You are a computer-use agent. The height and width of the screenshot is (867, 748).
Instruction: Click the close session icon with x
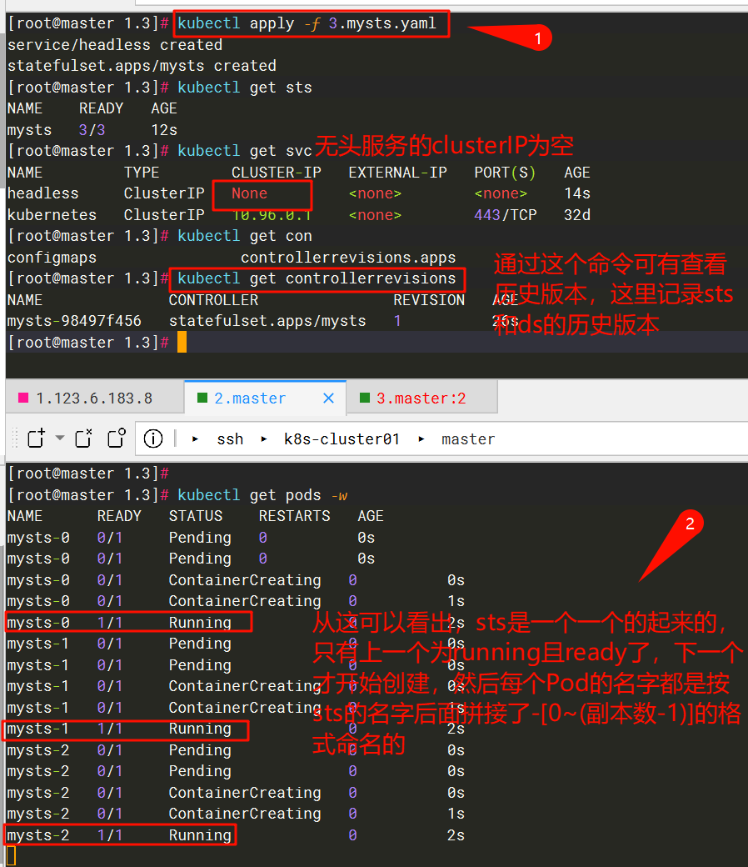(x=83, y=438)
